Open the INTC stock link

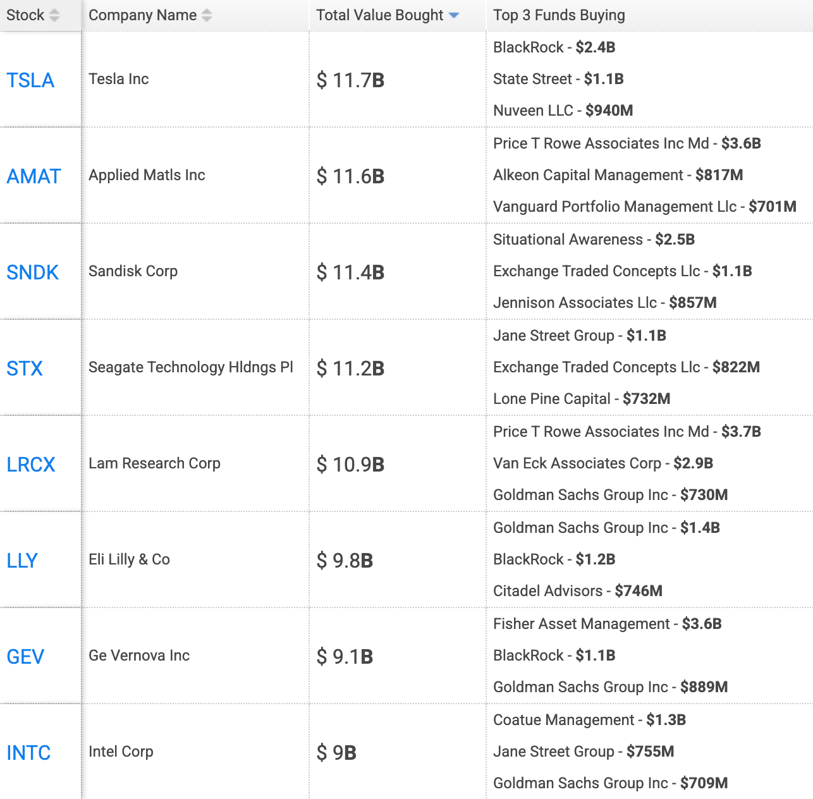pos(28,753)
